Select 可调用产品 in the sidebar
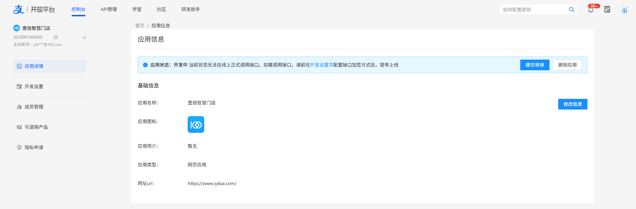The width and height of the screenshot is (636, 209). (x=50, y=127)
